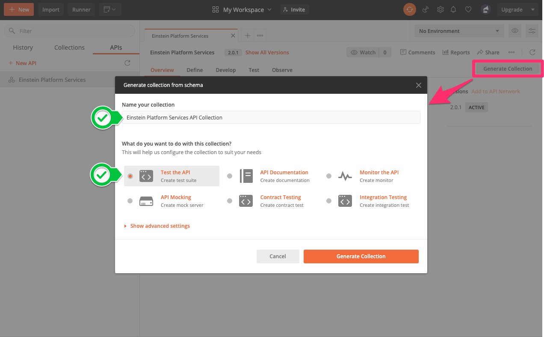Open more options ellipsis next to Share

(x=511, y=52)
